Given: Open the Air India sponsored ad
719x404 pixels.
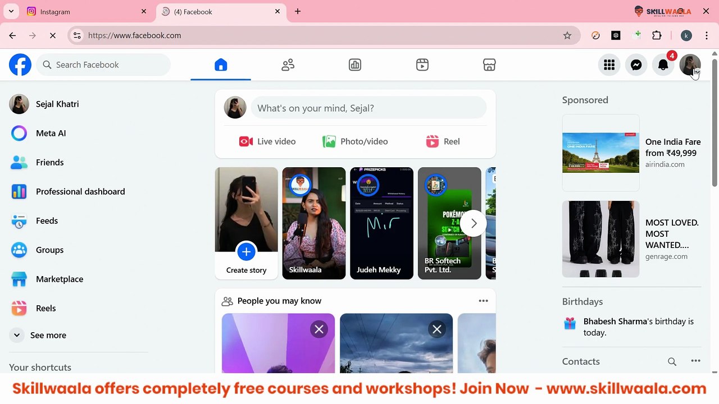Looking at the screenshot, I should click(632, 153).
